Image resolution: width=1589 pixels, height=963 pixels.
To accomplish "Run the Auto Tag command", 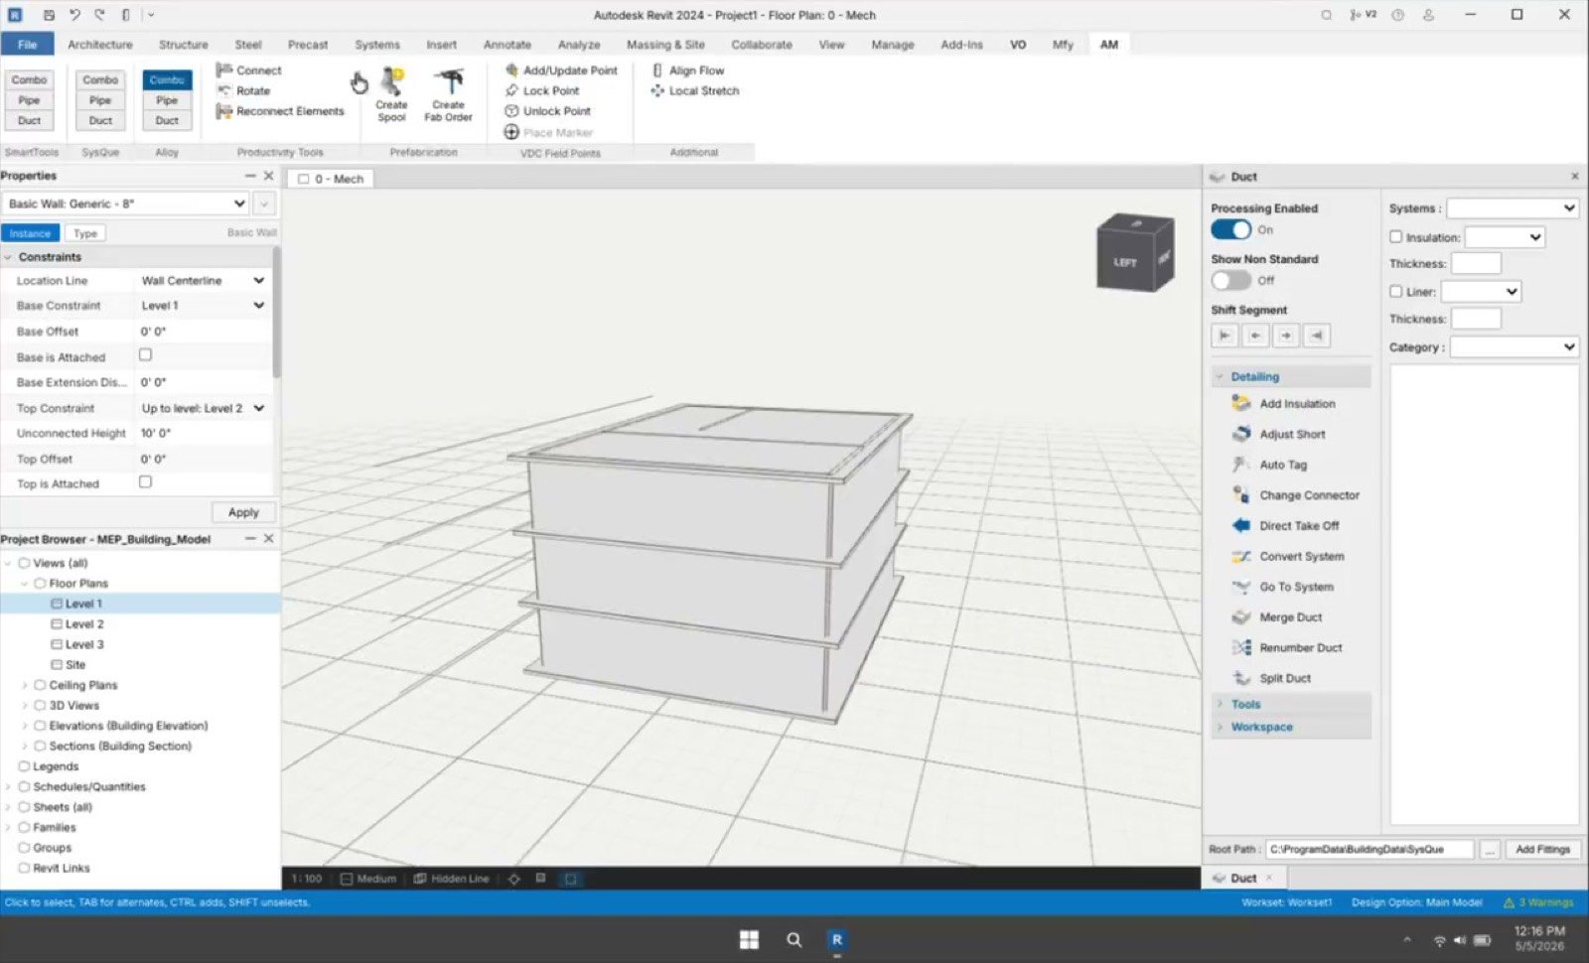I will coord(1270,465).
